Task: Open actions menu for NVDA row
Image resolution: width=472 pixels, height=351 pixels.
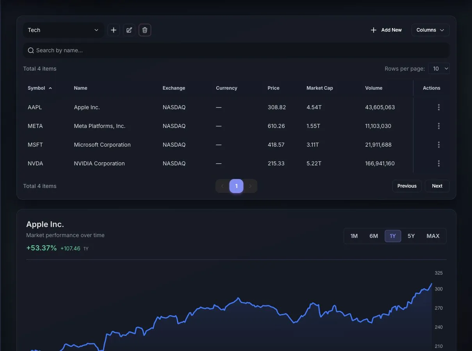Action: (439, 163)
